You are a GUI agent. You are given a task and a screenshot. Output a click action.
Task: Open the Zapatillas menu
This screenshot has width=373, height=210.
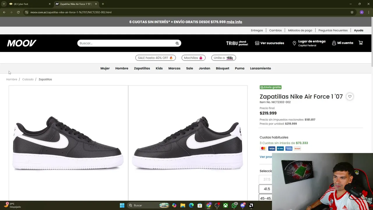click(x=142, y=68)
